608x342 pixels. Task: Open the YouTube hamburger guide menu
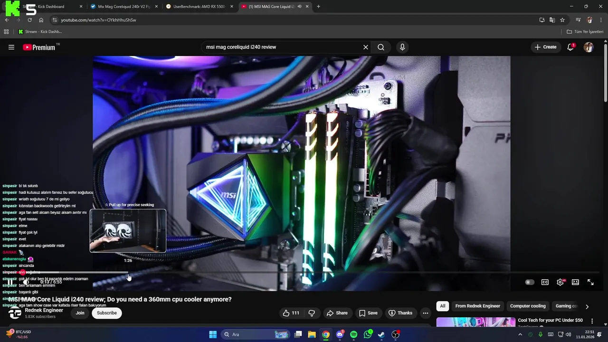(11, 47)
